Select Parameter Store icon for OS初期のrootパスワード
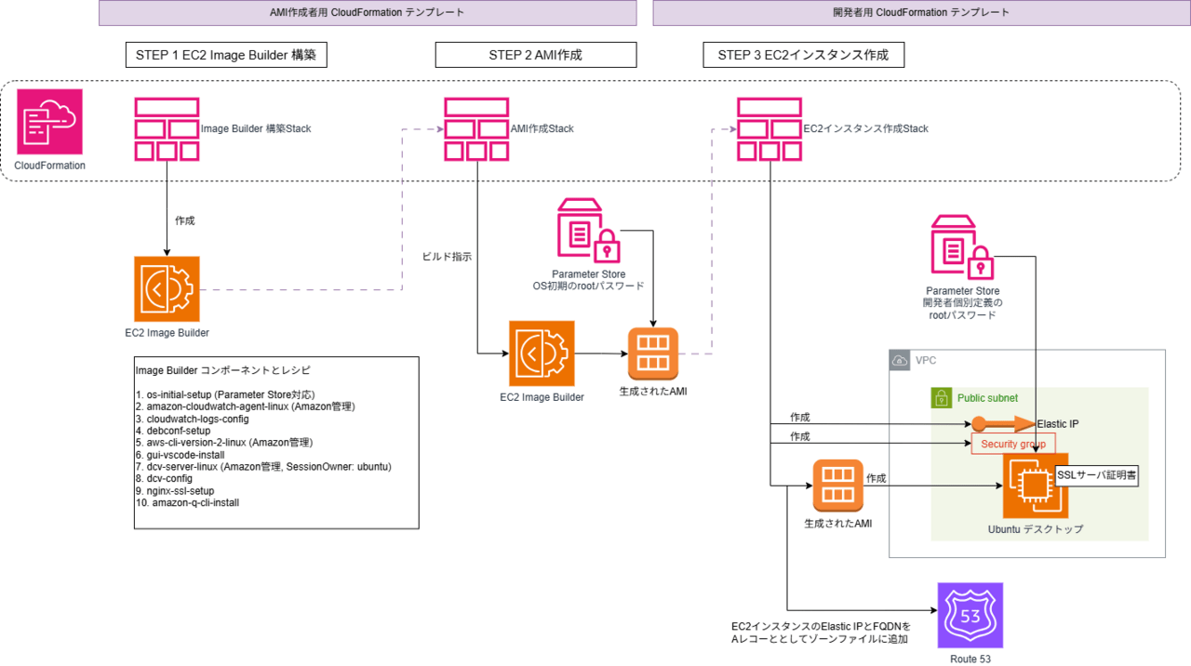Image resolution: width=1191 pixels, height=666 pixels. (x=589, y=230)
